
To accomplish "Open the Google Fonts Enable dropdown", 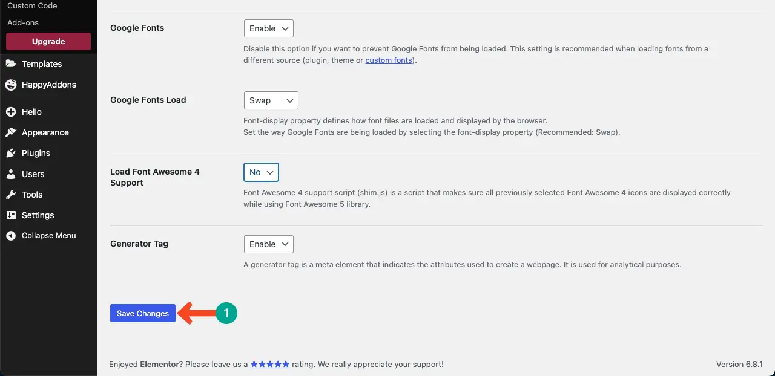I will [x=269, y=28].
